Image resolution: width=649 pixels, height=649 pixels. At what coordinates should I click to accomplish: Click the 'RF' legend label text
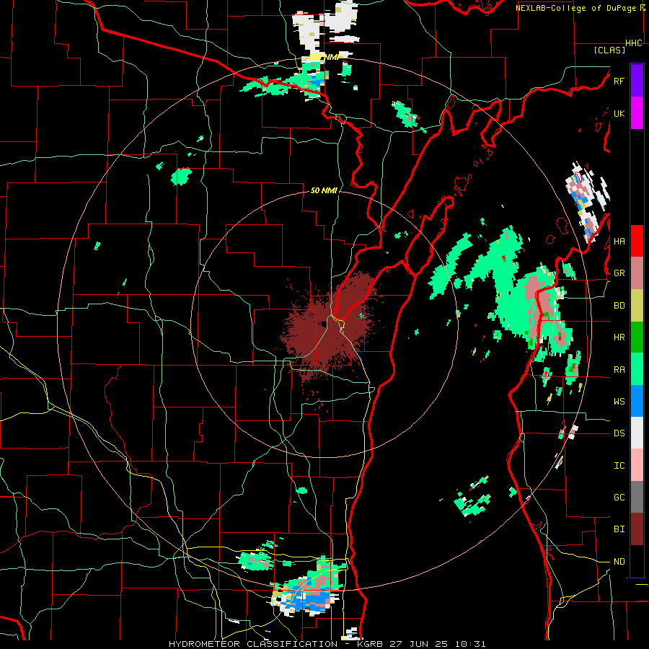pos(619,81)
